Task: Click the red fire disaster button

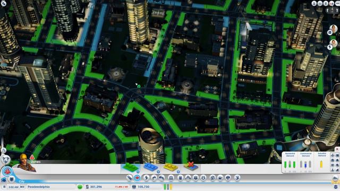Action: tap(7, 171)
